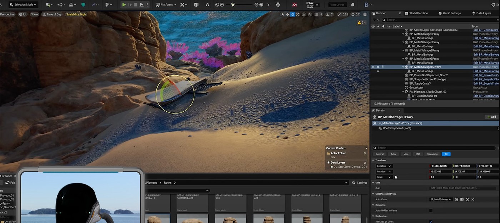Open the Location coordinate-type dropdown

(x=384, y=166)
